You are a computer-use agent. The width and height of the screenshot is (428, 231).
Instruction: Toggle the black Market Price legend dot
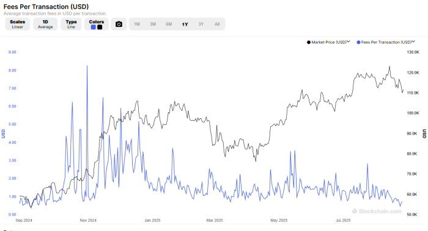tap(309, 42)
